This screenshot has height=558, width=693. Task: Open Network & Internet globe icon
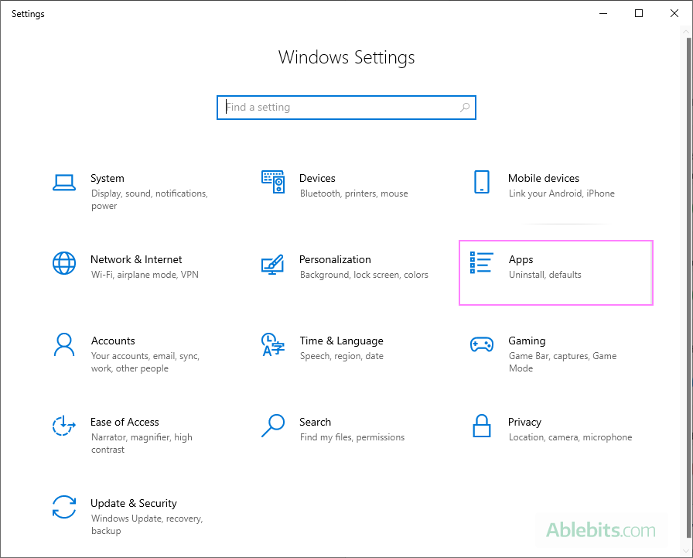click(x=64, y=263)
